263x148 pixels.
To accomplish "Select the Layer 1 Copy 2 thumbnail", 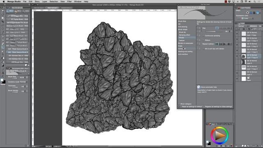I will point(244,67).
